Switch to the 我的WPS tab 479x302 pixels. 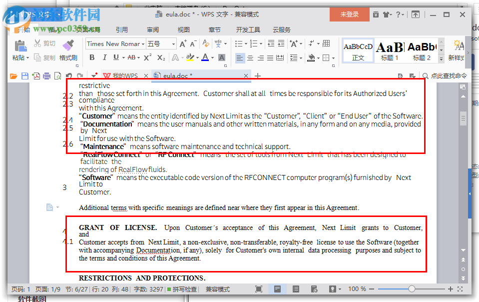pyautogui.click(x=124, y=76)
